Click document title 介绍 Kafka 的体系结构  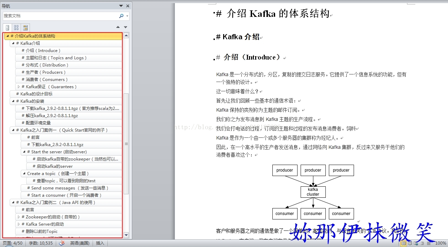[x=273, y=14]
